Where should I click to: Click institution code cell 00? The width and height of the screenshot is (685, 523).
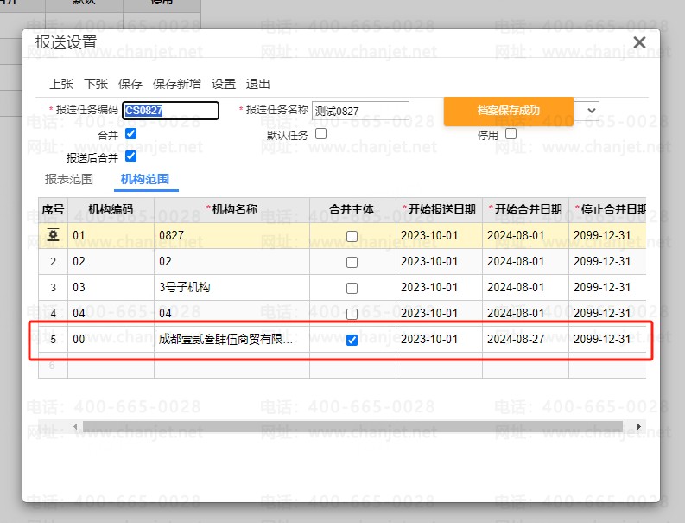111,339
